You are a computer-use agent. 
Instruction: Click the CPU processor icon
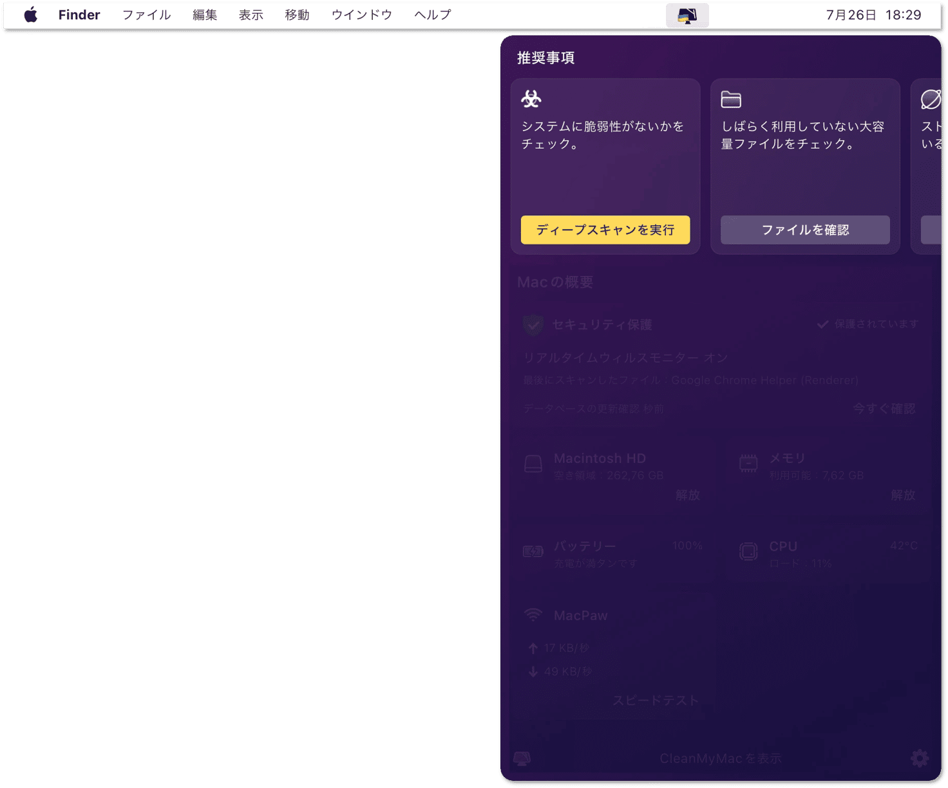click(748, 551)
